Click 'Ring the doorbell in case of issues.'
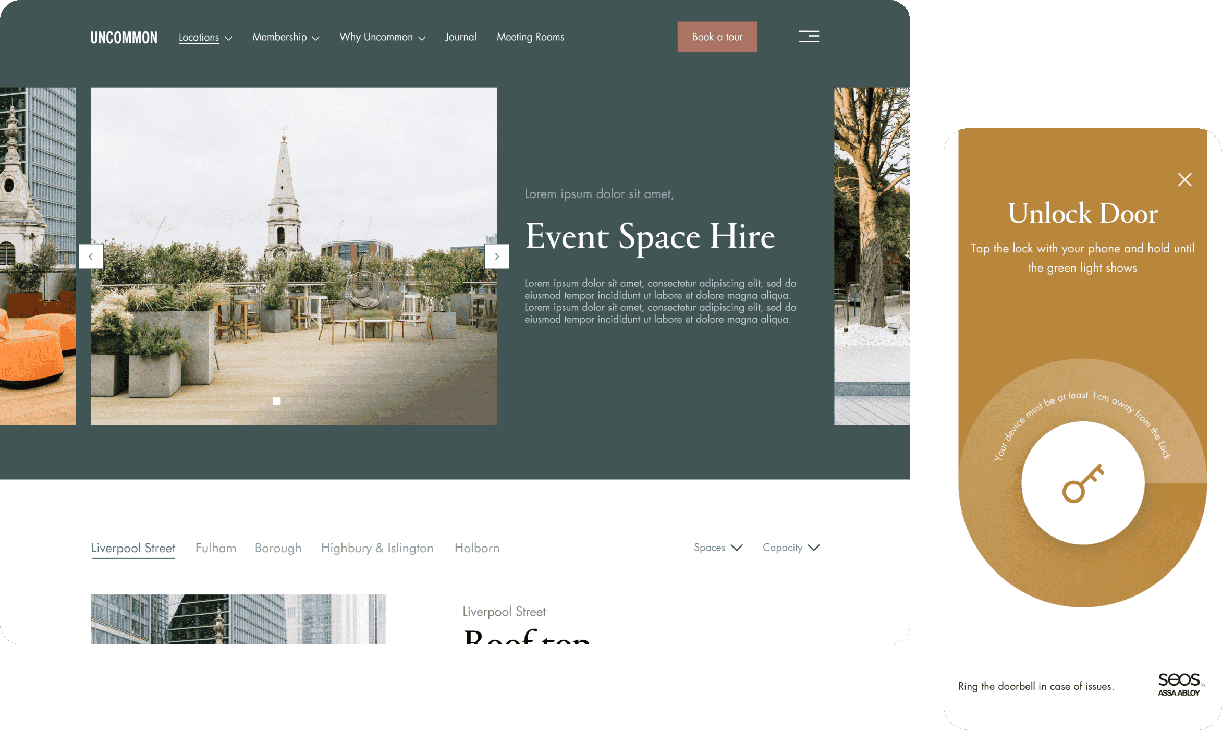Screen dimensions: 1222x730 click(1036, 686)
